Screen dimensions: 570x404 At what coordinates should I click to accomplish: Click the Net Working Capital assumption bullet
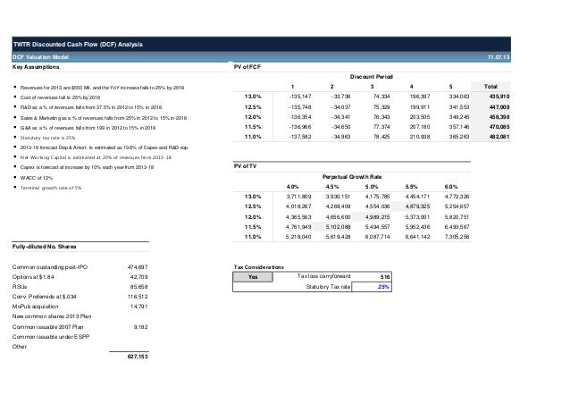pos(96,157)
